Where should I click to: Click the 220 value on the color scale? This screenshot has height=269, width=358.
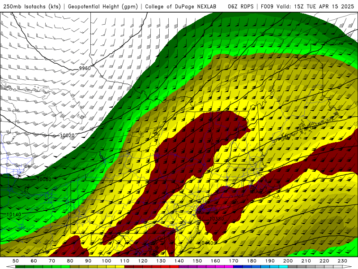point(324,261)
